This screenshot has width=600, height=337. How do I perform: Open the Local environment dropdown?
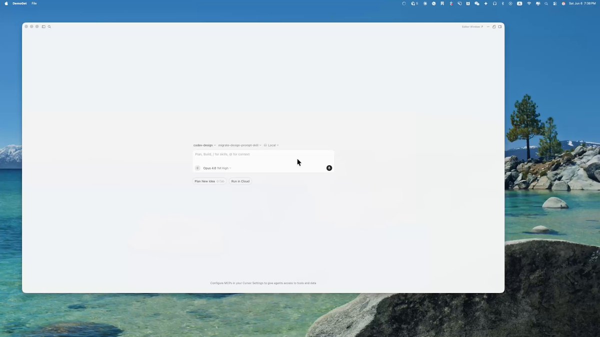pyautogui.click(x=271, y=145)
